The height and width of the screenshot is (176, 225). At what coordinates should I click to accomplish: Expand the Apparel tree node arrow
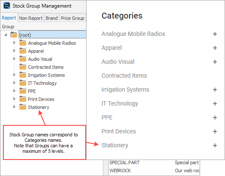(x=14, y=51)
